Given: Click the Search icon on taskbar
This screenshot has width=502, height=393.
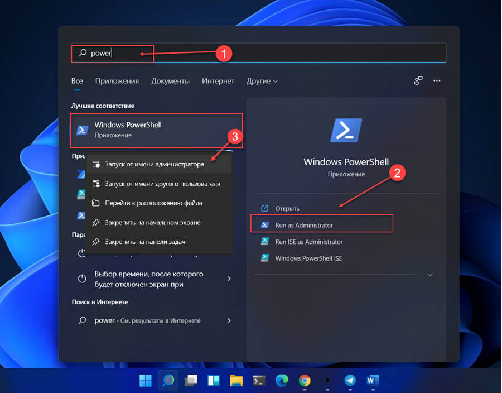Looking at the screenshot, I should [168, 381].
